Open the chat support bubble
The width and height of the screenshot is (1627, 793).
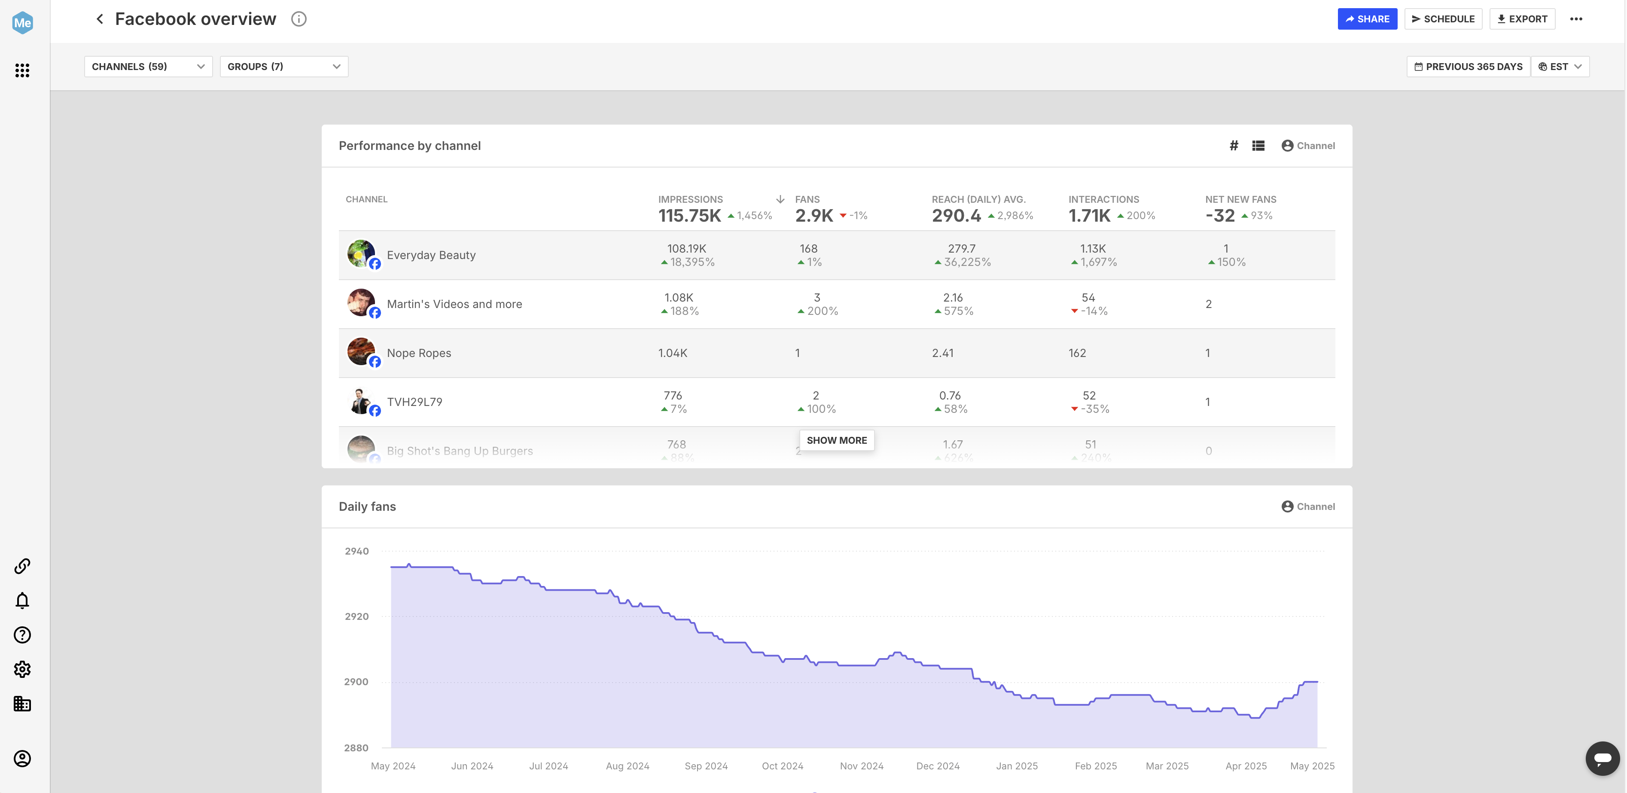click(1603, 758)
